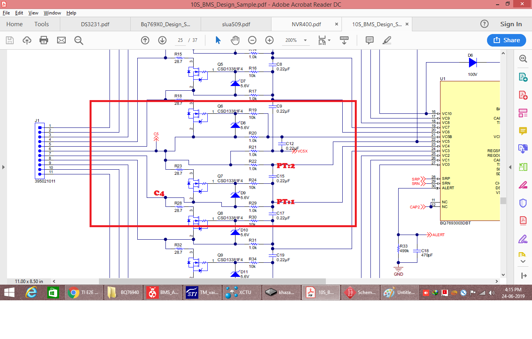Viewport: 532px width, 339px height.
Task: Switch to the Home tab
Action: pyautogui.click(x=14, y=24)
